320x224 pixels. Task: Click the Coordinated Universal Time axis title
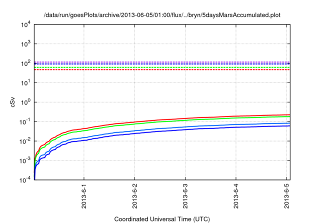162,219
